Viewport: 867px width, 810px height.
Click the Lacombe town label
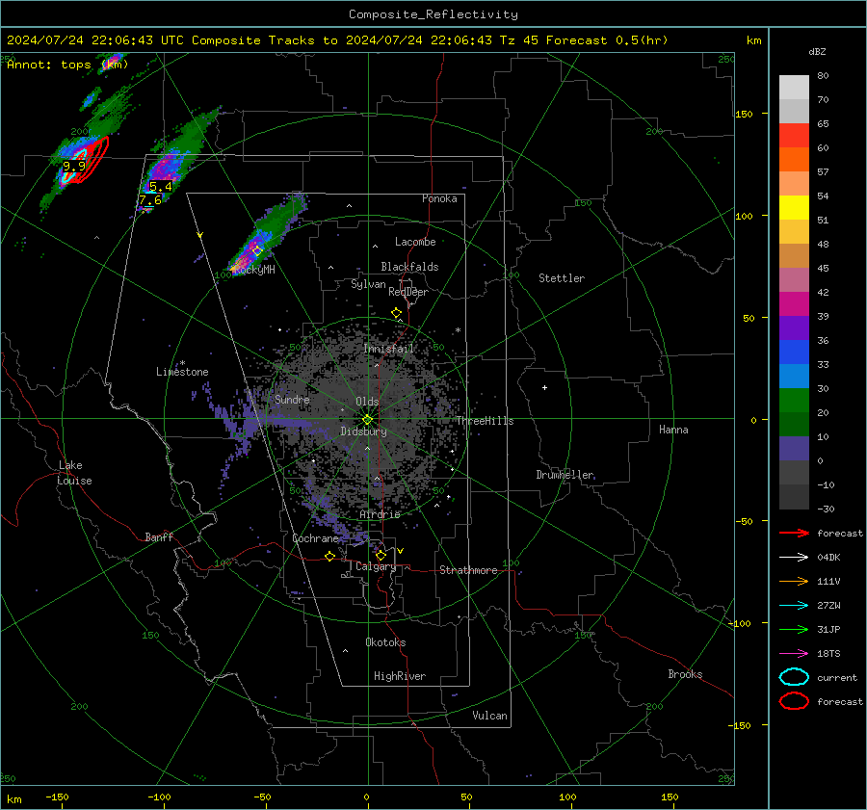[x=415, y=242]
